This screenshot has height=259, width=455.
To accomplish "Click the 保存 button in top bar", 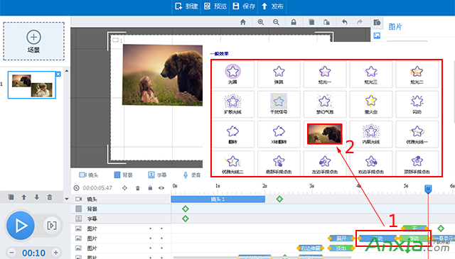I will click(x=244, y=6).
